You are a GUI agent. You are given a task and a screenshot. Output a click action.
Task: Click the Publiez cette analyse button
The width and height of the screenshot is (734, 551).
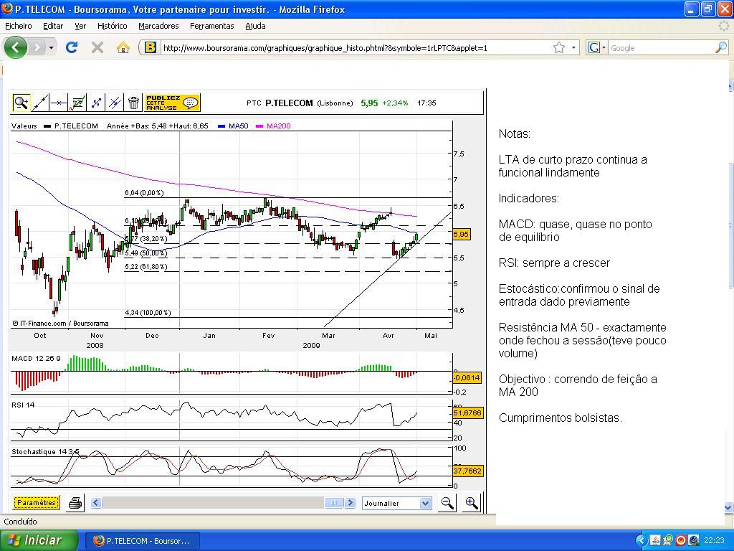coord(172,103)
